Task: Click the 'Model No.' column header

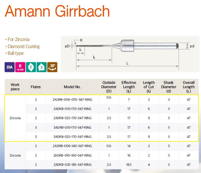Action: tap(72, 87)
